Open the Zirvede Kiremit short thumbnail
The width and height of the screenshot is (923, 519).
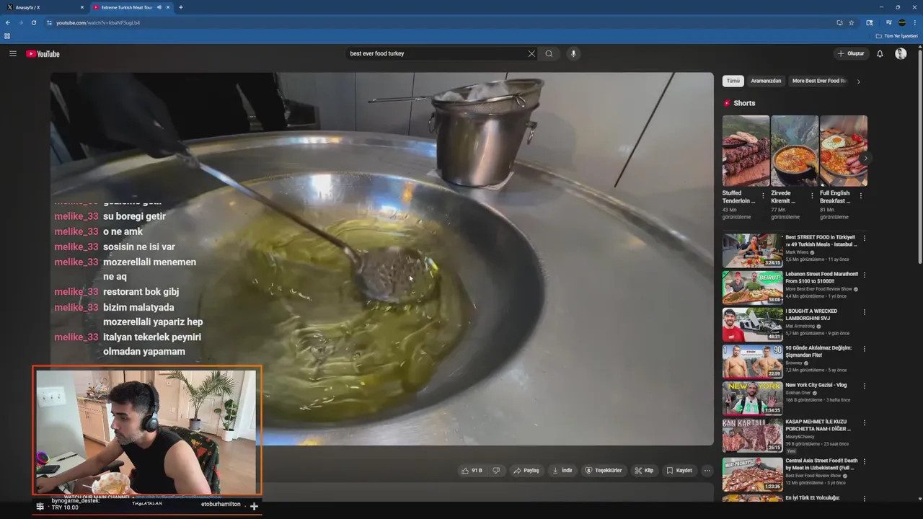(x=795, y=151)
